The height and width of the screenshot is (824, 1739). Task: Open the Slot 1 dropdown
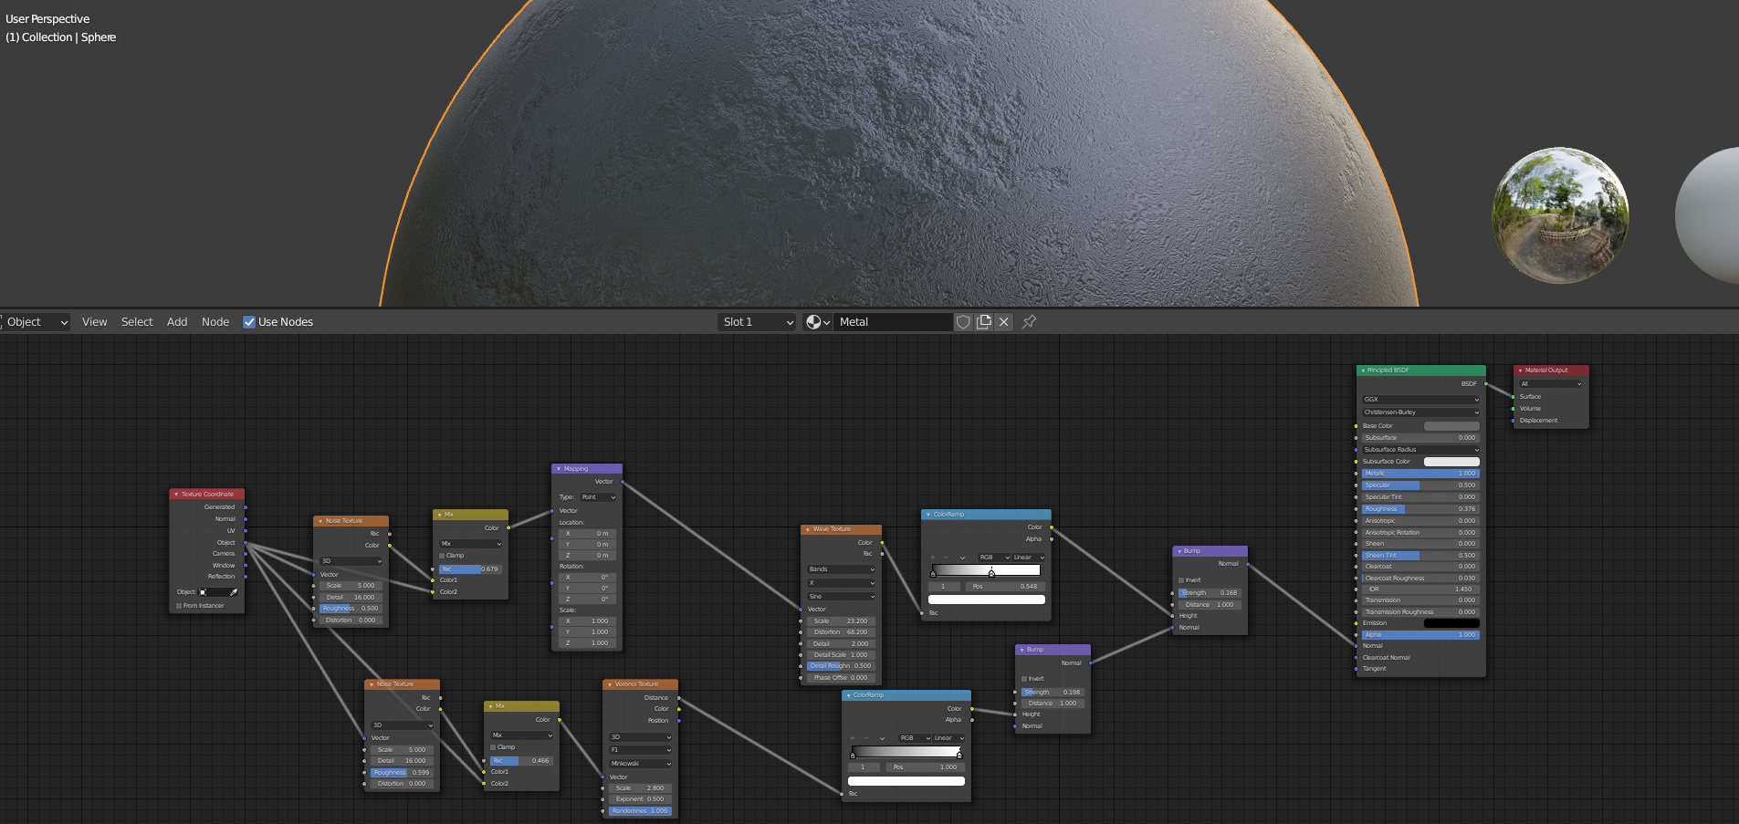point(757,322)
